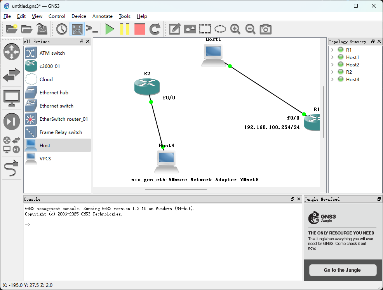Close the Topology Summary panel

[x=379, y=42]
